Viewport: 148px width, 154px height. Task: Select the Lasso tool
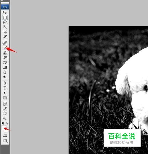pyautogui.click(x=5, y=22)
